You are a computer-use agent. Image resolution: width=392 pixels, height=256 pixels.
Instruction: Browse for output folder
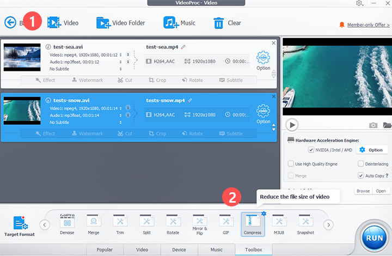[363, 191]
